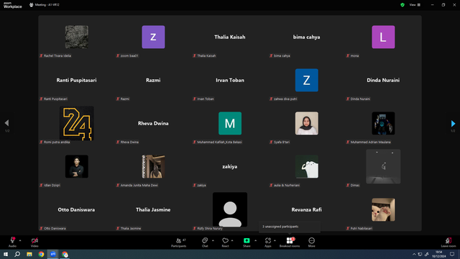Go to next gallery page arrow
Viewport: 460px width, 259px height.
(x=453, y=123)
